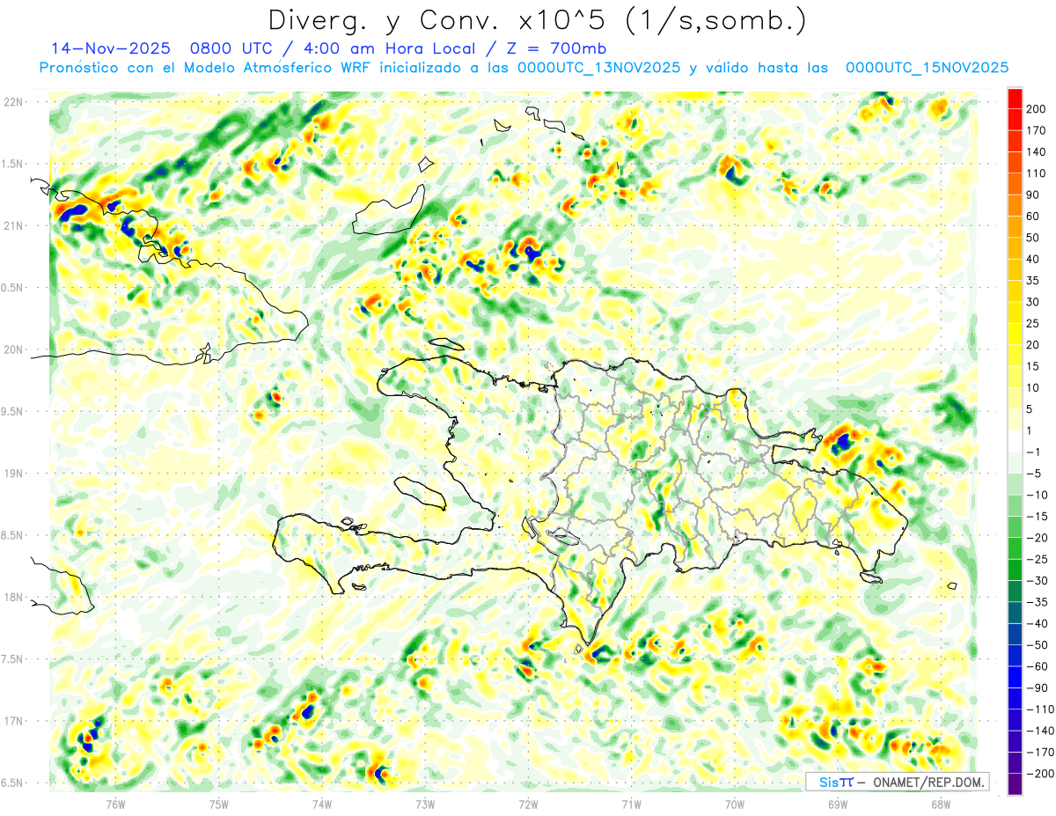
Task: Click the -1 value on color scale
Action: [1034, 452]
